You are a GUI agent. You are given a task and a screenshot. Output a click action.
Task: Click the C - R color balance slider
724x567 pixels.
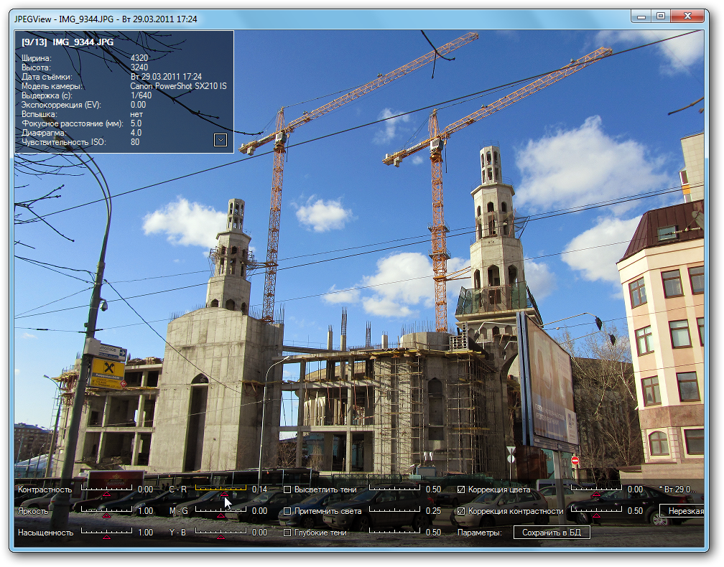(221, 489)
